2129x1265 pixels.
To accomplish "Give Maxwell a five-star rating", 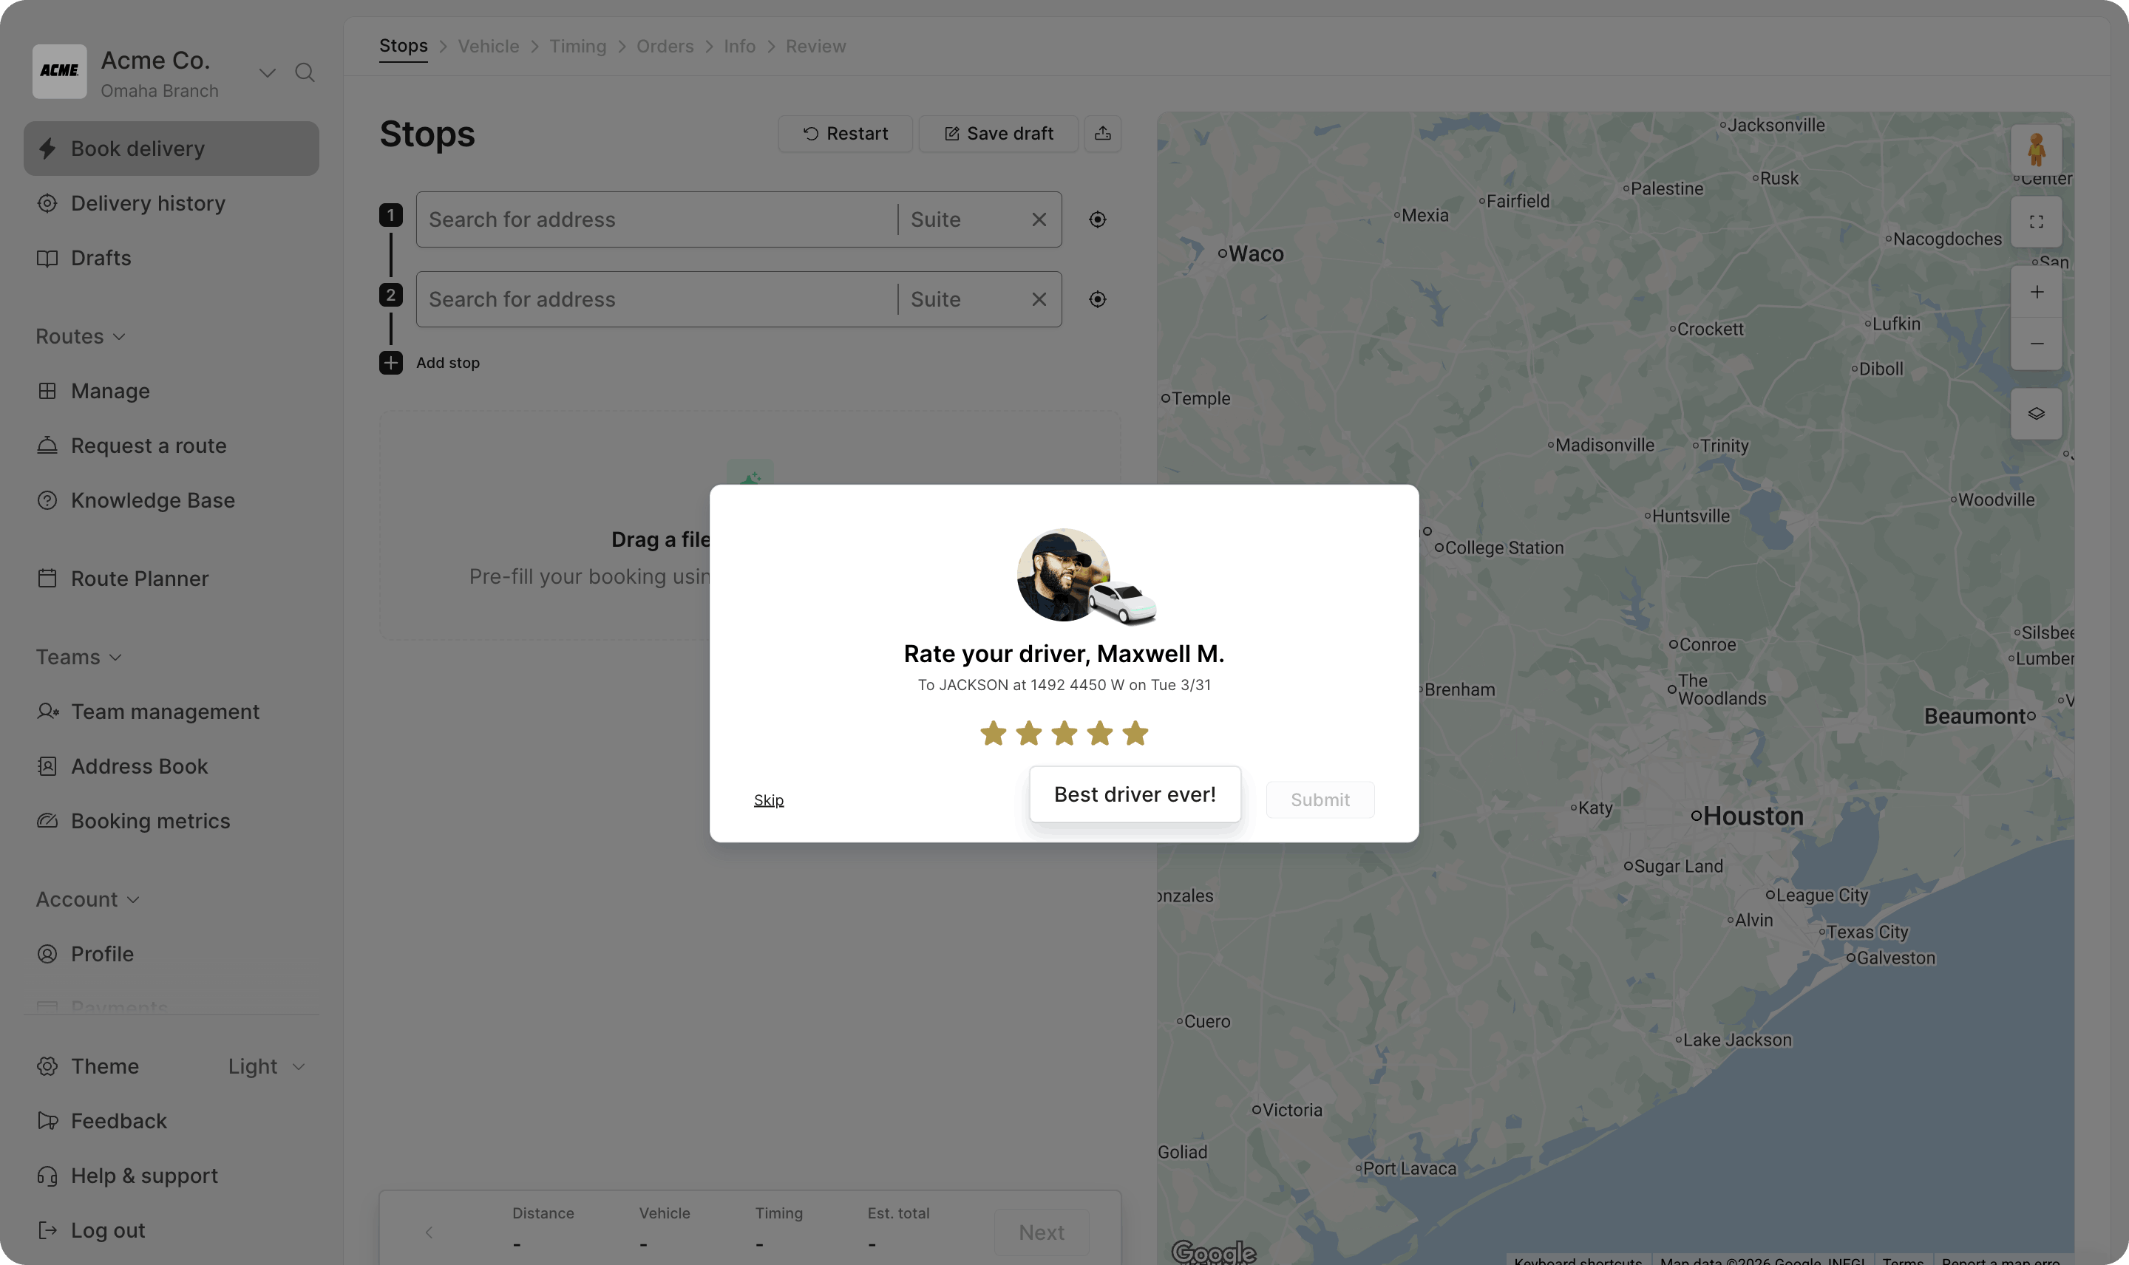I will click(x=1135, y=732).
